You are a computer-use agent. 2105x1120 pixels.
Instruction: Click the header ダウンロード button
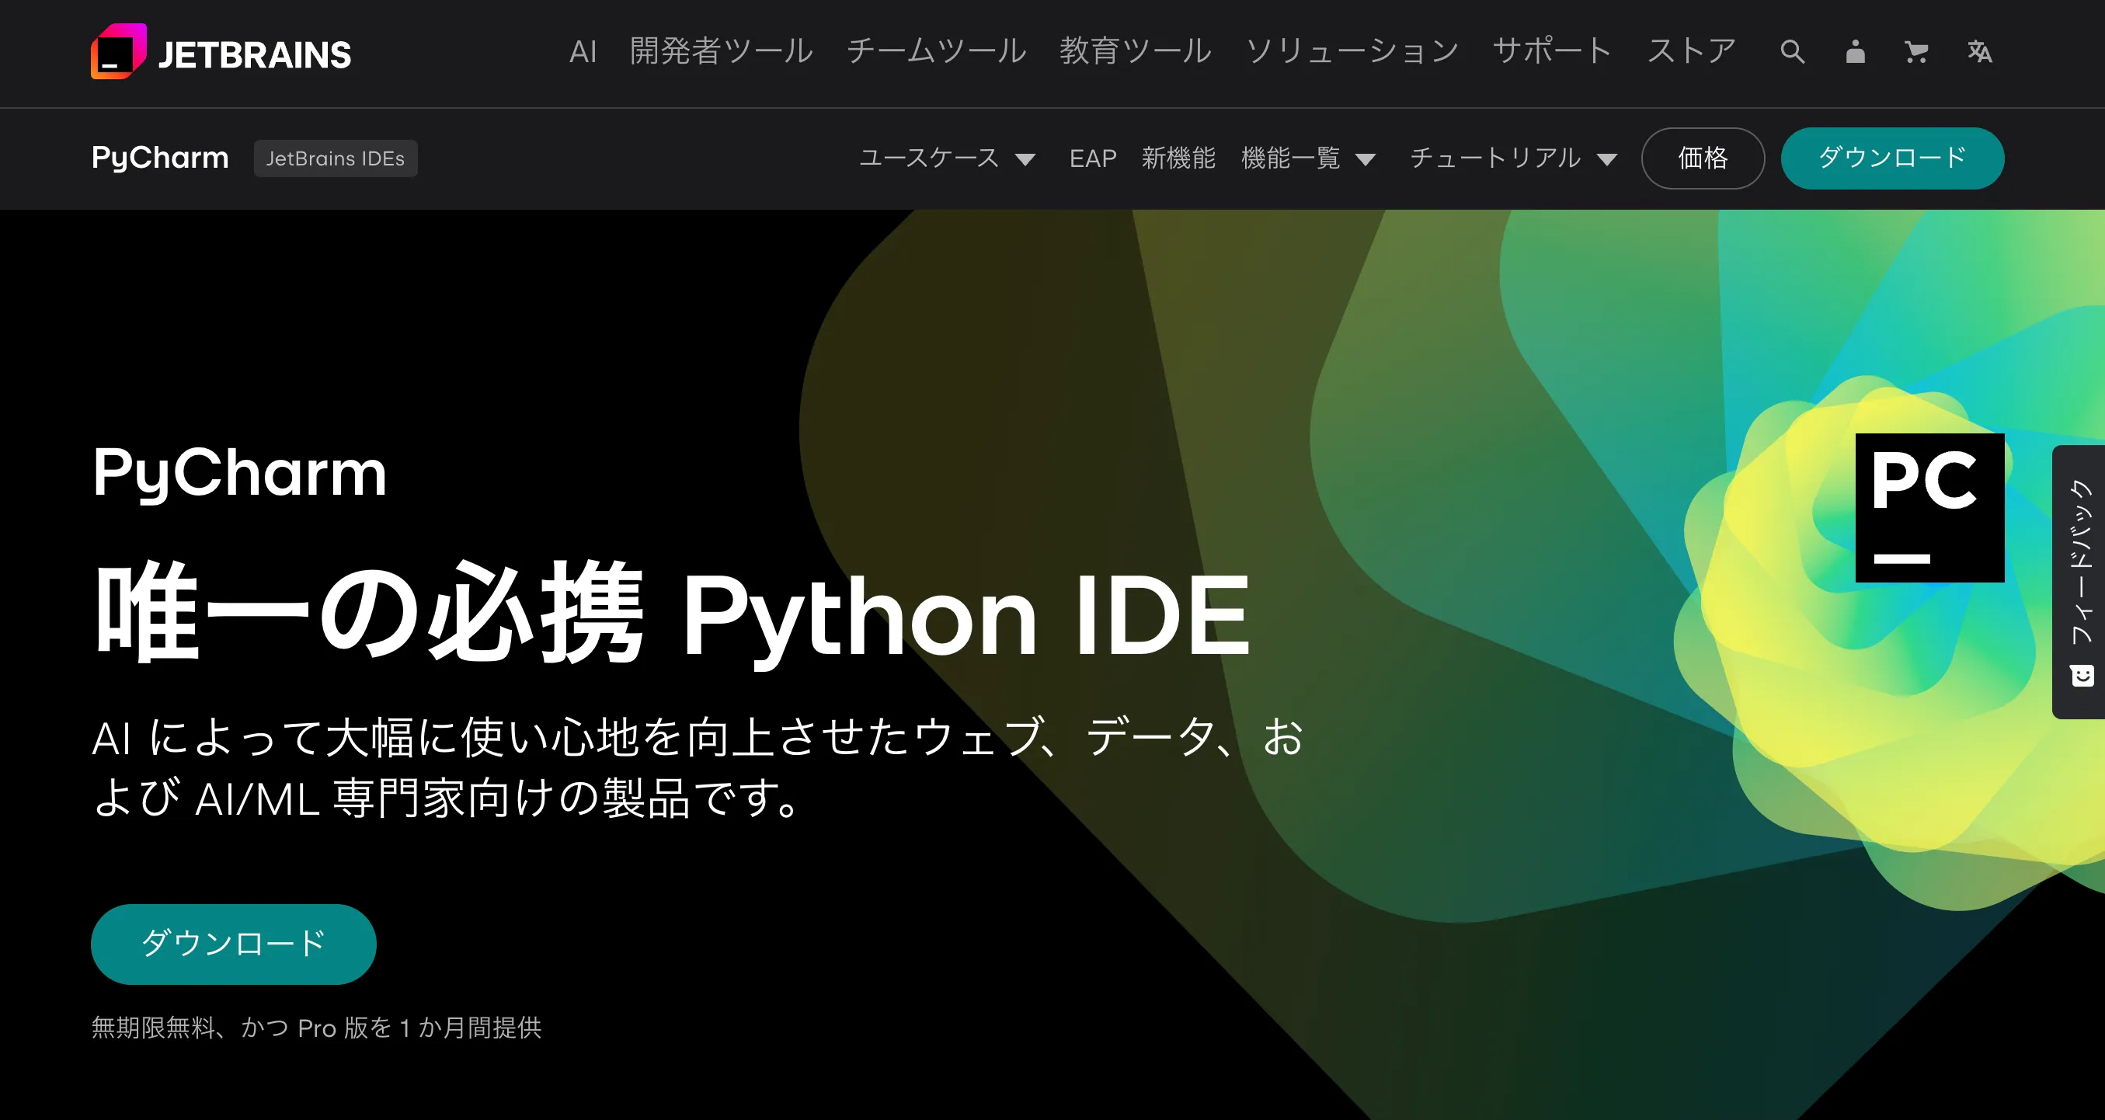coord(1891,158)
